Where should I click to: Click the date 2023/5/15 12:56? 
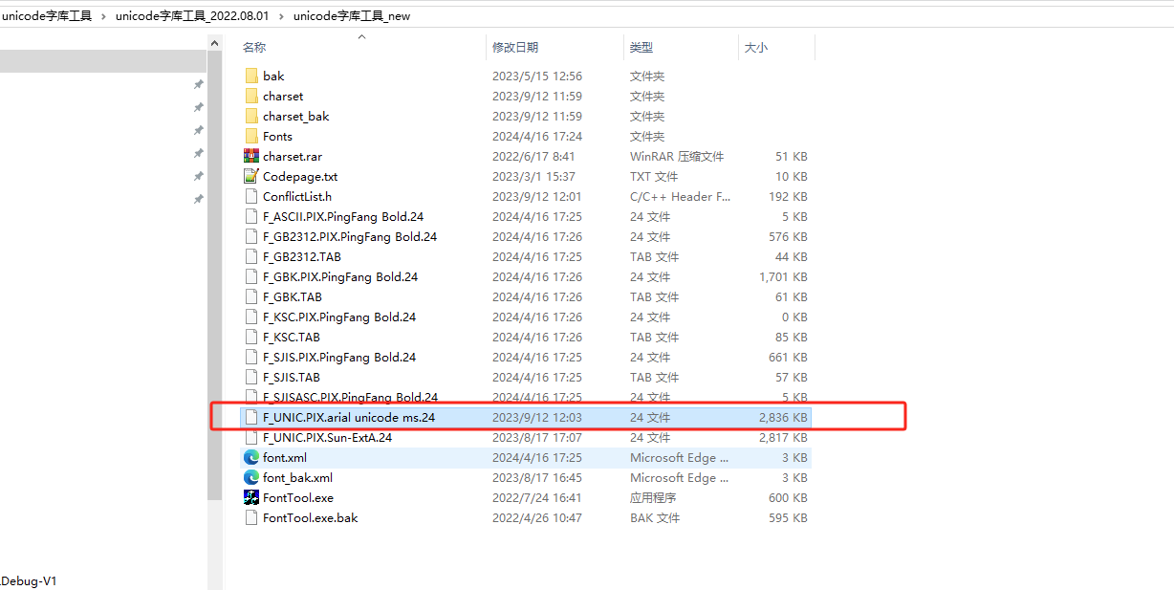click(x=537, y=76)
